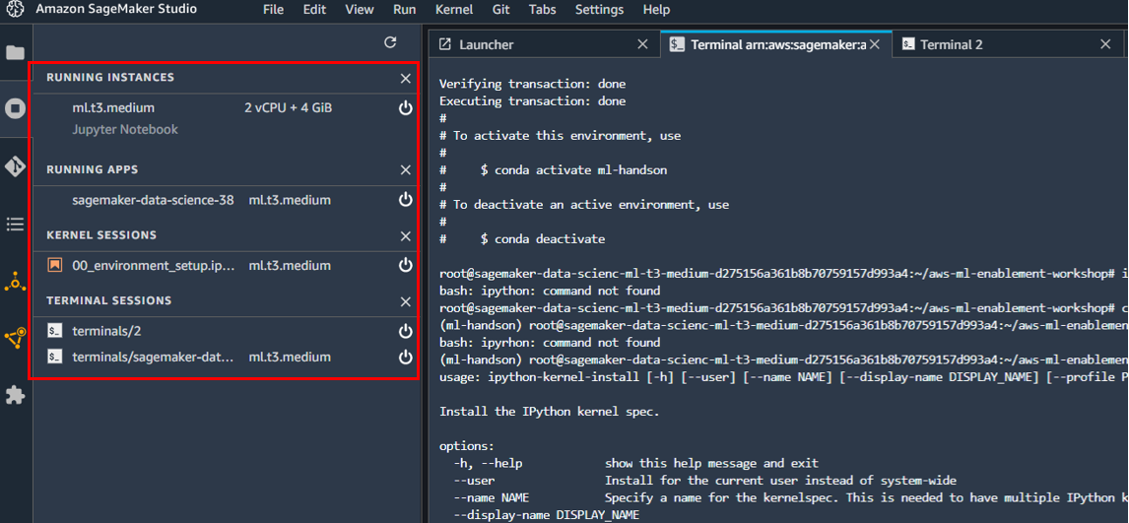Switch to the Terminal arn:aws:sagemaker tab
Image resolution: width=1129 pixels, height=523 pixels.
click(775, 44)
